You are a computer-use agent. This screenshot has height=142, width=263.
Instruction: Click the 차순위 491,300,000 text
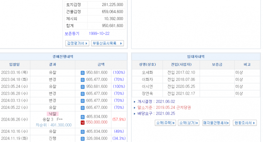(54, 125)
